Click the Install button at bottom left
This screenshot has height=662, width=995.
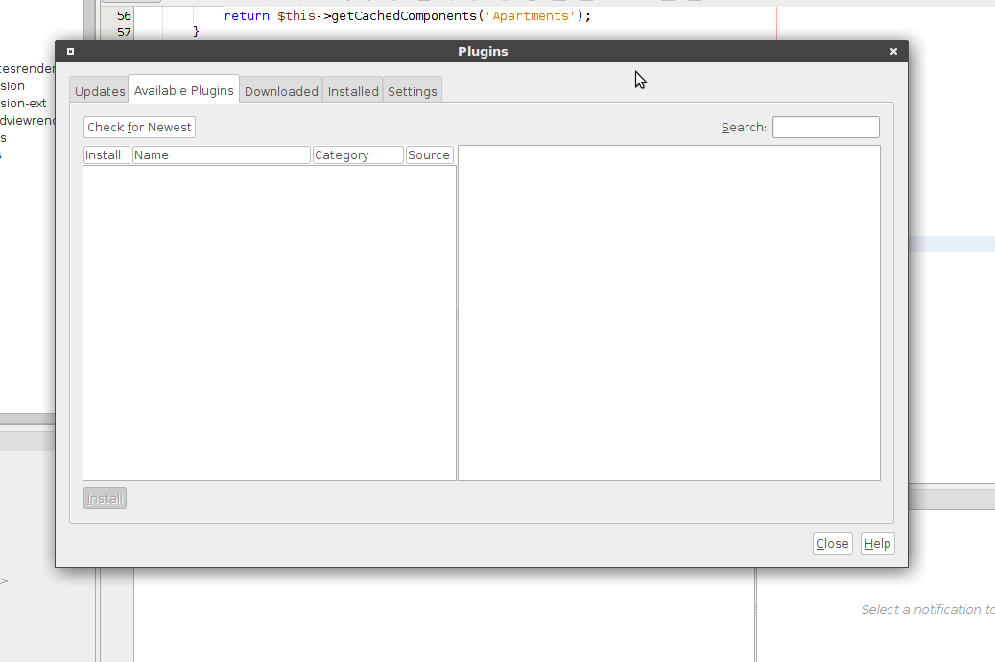pyautogui.click(x=104, y=498)
